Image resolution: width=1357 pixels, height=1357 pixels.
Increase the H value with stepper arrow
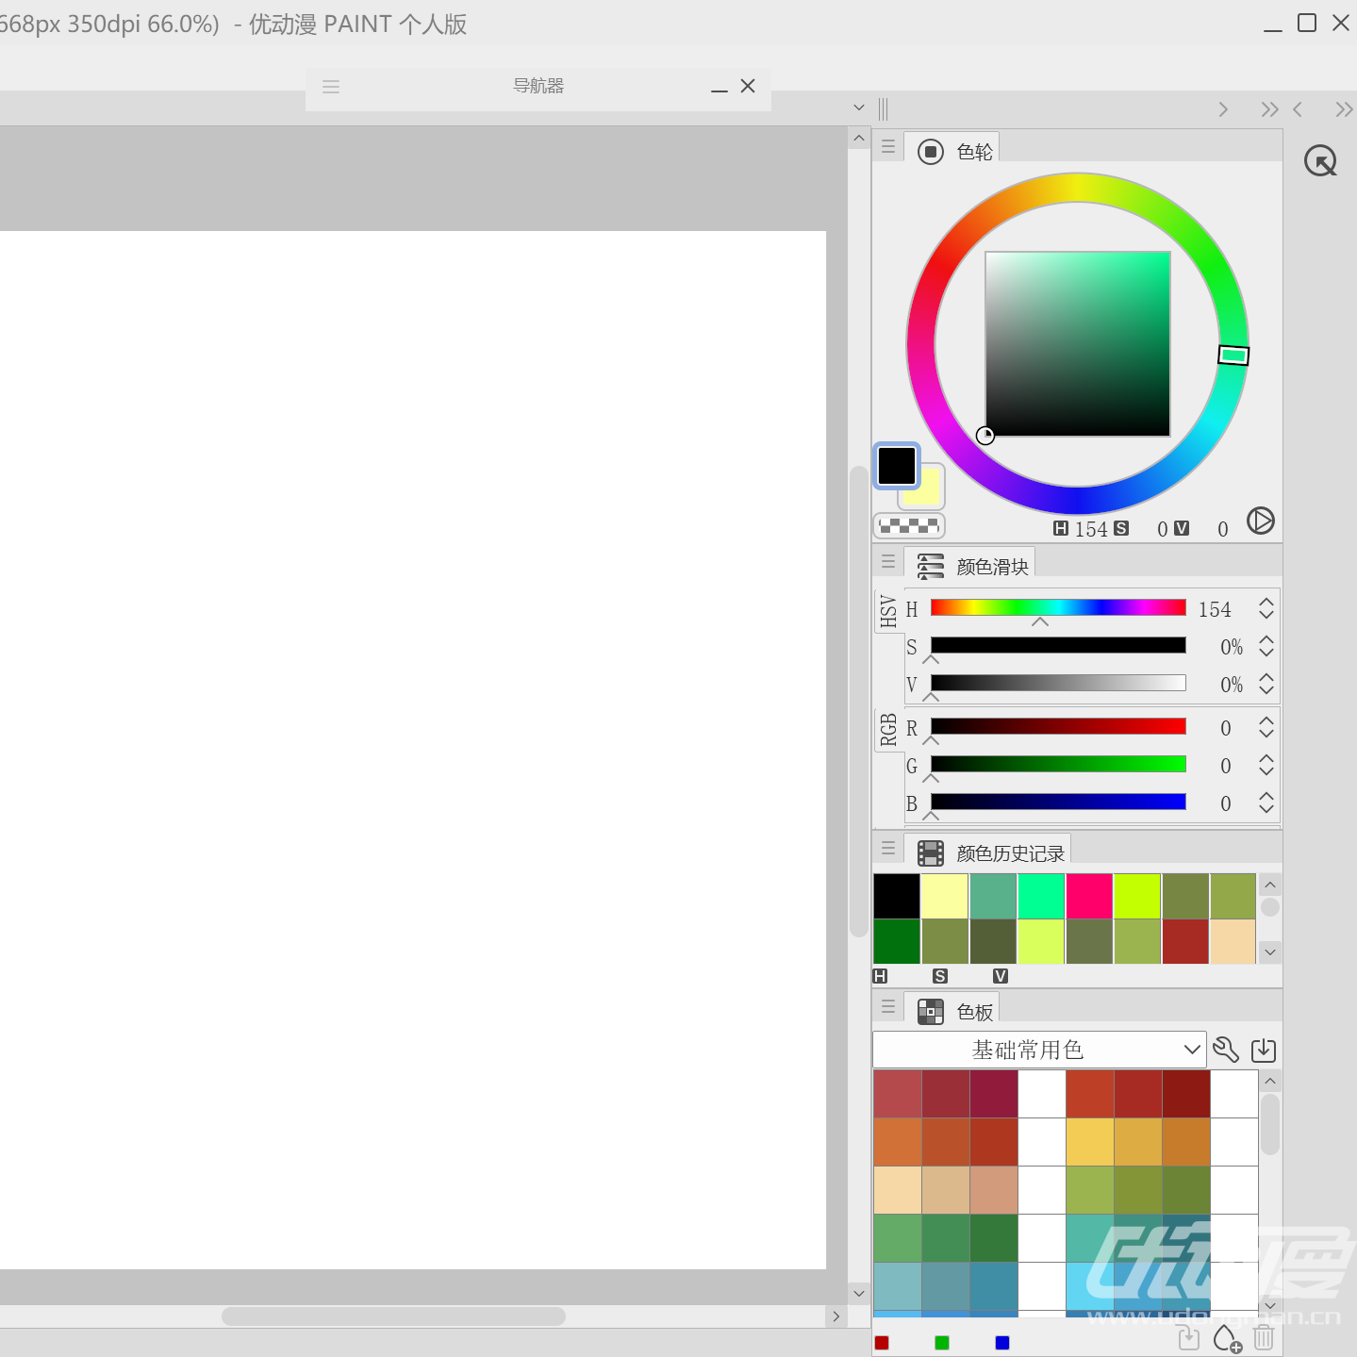(1266, 603)
